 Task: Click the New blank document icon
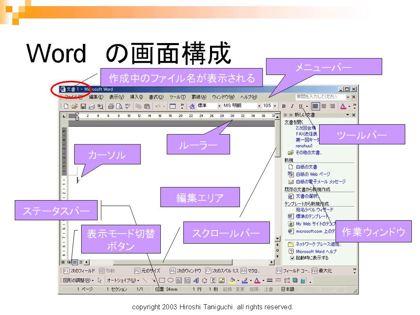tap(66, 106)
